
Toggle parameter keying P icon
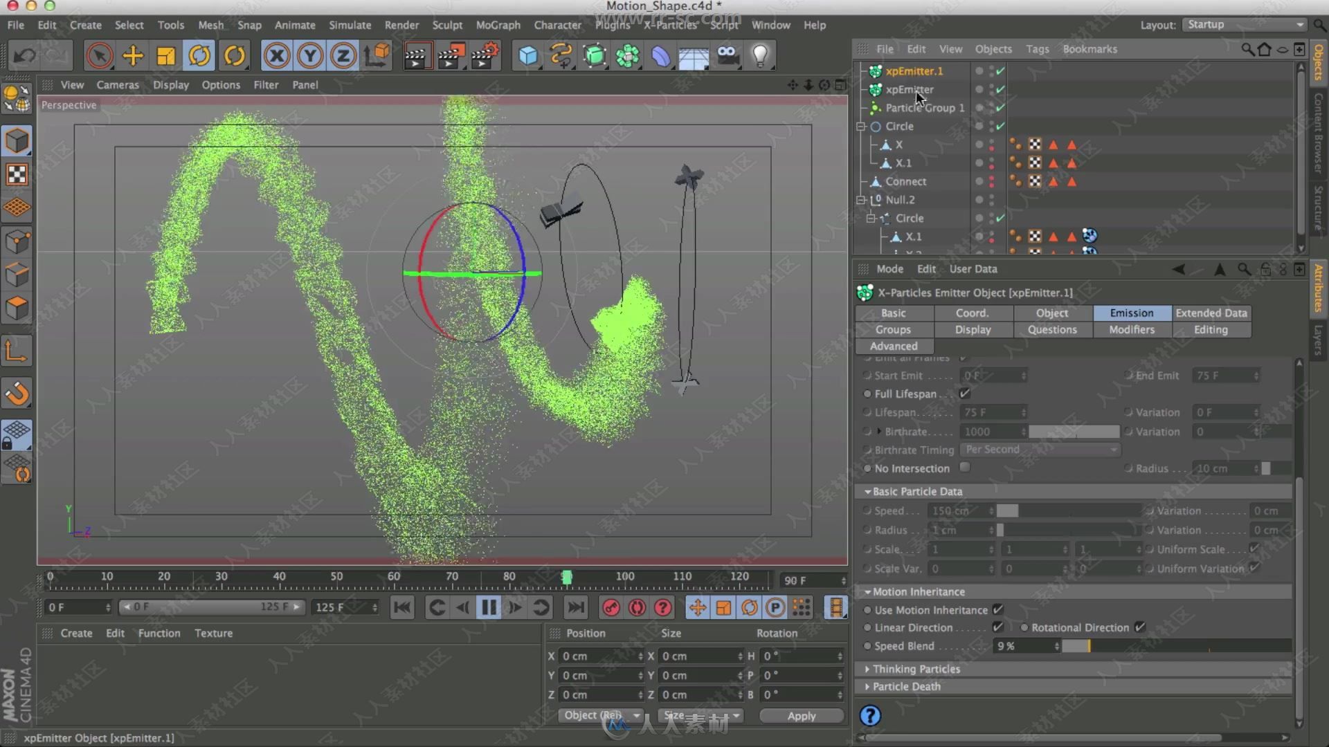pos(775,607)
